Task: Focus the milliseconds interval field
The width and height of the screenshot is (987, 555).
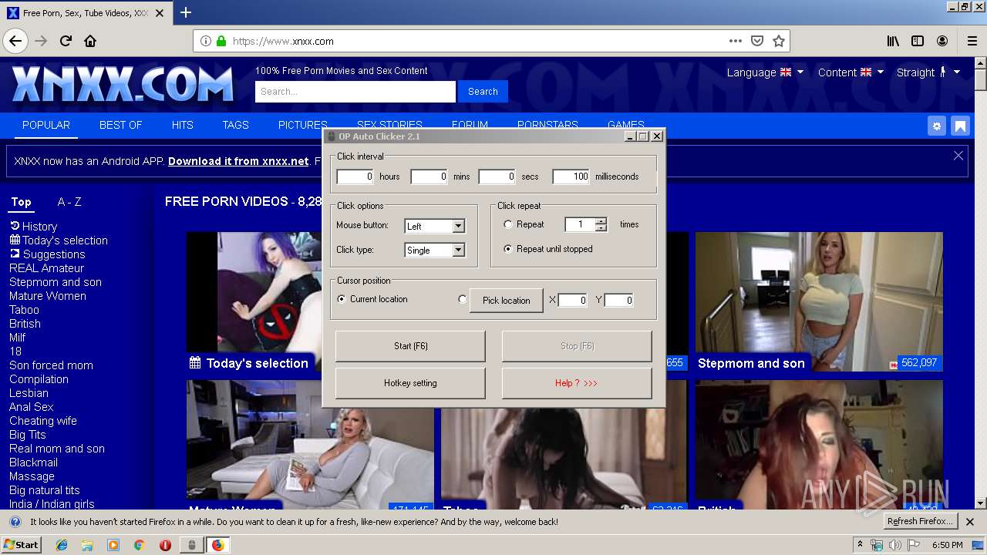Action: (571, 177)
